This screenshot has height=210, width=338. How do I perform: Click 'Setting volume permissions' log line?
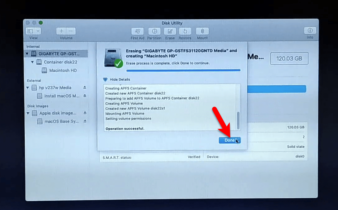point(128,118)
